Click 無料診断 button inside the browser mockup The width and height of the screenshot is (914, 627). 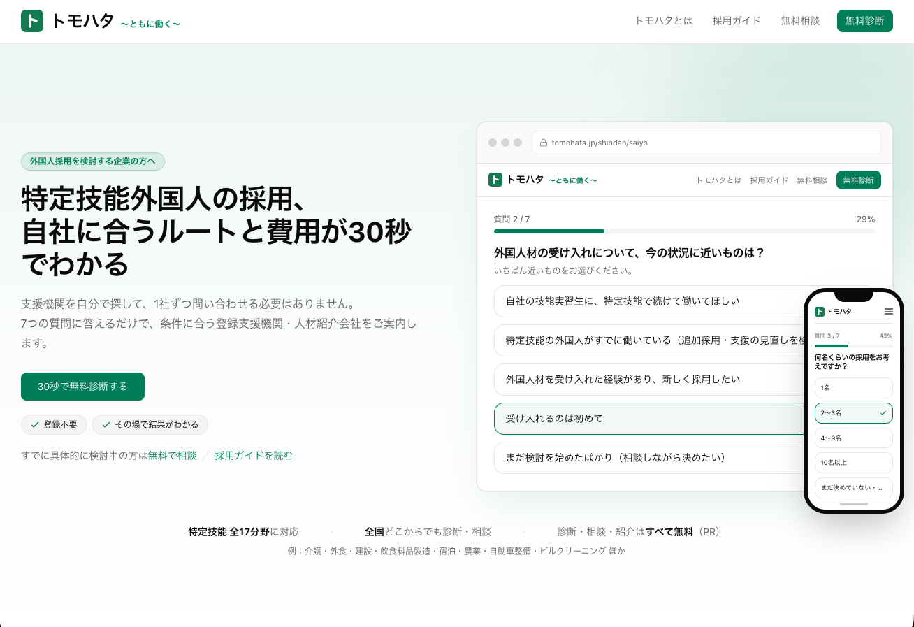click(x=858, y=180)
